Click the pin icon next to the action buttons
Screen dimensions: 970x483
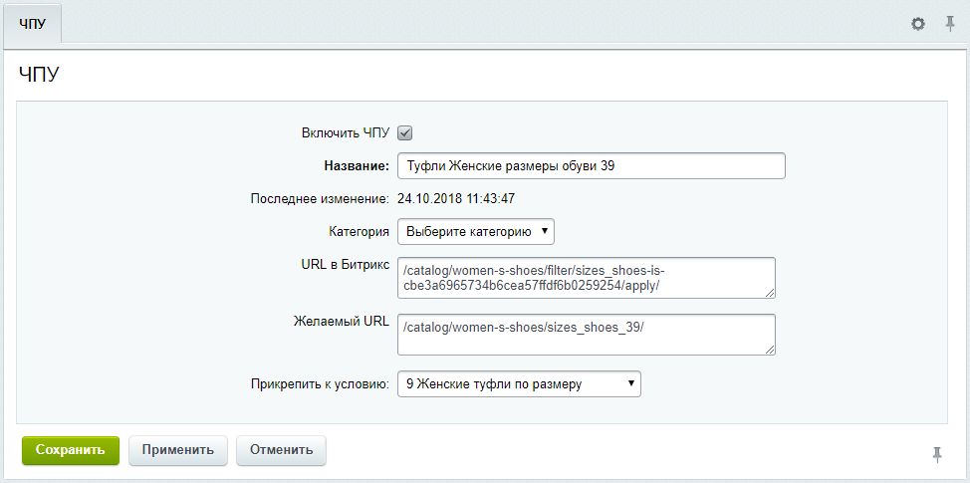coord(937,454)
